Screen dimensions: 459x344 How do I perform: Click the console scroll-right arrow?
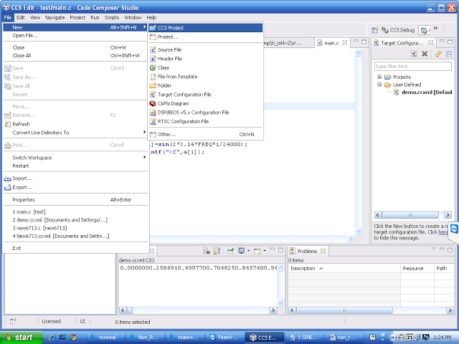coord(273,310)
